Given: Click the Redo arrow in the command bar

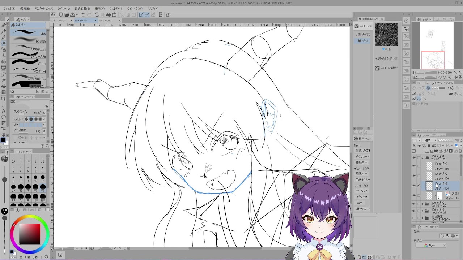Looking at the screenshot, I should [89, 15].
